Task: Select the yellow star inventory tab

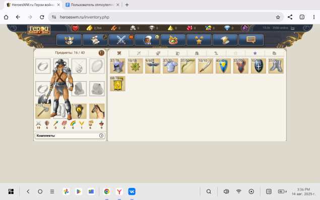Action: click(x=235, y=53)
